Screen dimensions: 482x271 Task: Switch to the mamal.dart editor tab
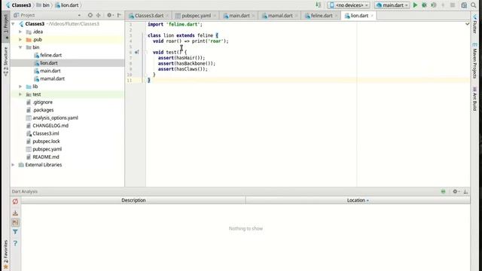(279, 15)
